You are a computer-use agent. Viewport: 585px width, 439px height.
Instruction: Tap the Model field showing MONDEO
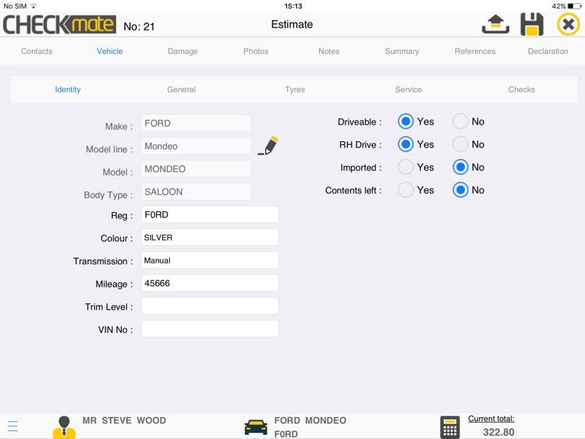point(197,168)
